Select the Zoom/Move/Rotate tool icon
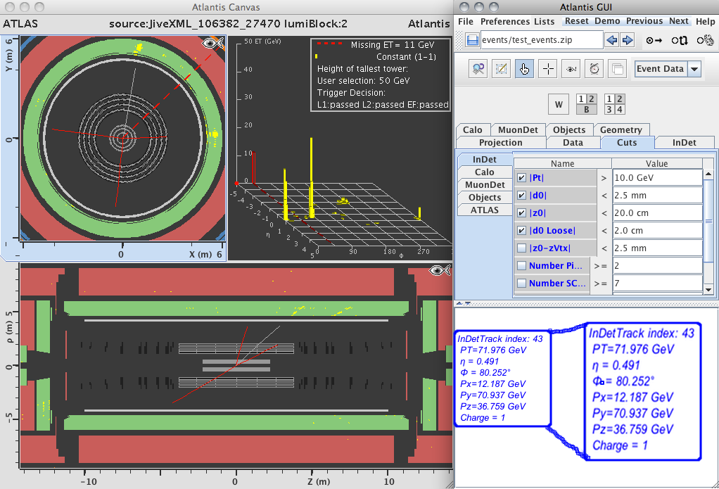This screenshot has height=489, width=719. [479, 69]
